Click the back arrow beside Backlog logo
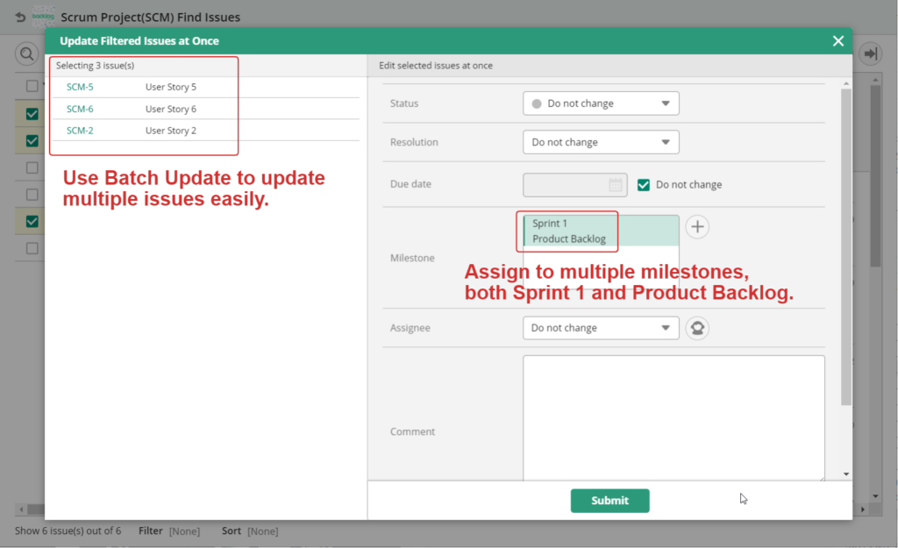Screen dimensions: 898x548 point(20,17)
